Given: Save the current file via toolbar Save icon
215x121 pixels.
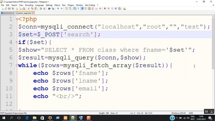Looking at the screenshot, I should (9, 8).
